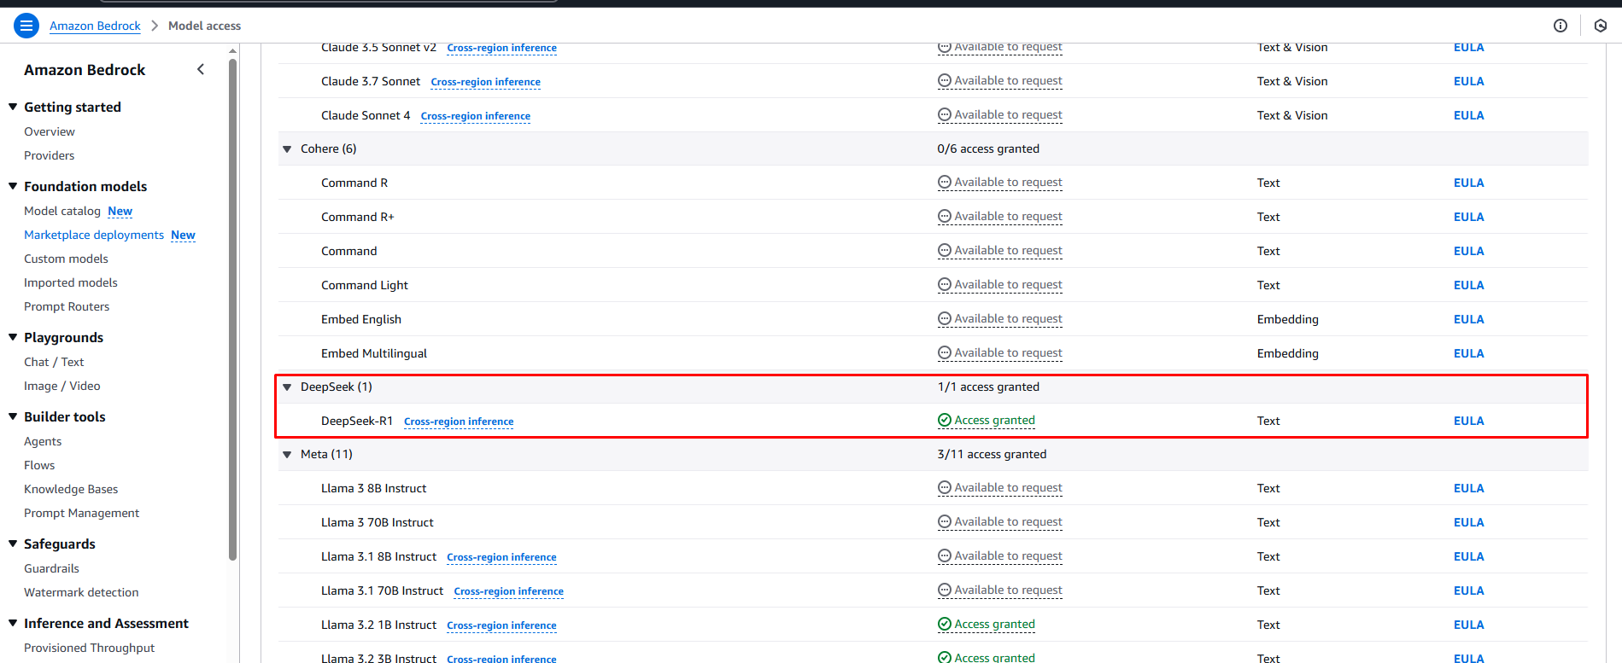Open Imported models
The image size is (1622, 663).
(x=71, y=282)
